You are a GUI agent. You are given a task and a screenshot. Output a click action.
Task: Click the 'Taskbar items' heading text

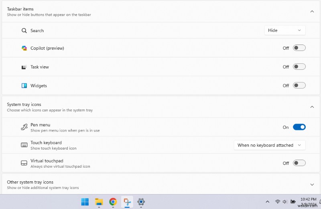click(20, 9)
